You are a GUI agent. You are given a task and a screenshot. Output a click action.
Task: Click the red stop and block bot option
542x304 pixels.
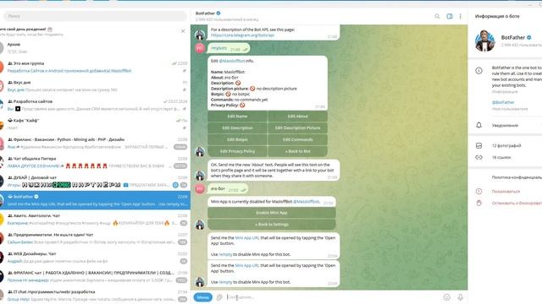(x=517, y=203)
